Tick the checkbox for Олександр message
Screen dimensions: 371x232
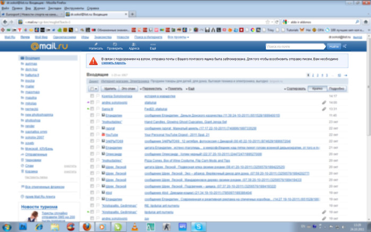click(x=92, y=154)
